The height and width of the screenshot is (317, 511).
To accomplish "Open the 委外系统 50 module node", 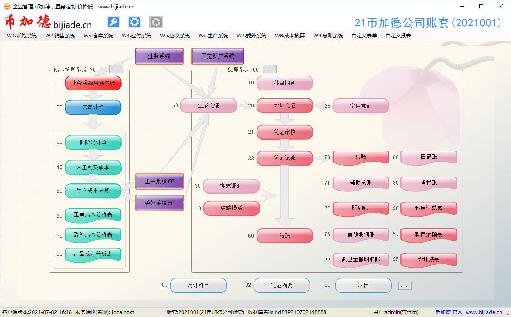I will click(159, 202).
